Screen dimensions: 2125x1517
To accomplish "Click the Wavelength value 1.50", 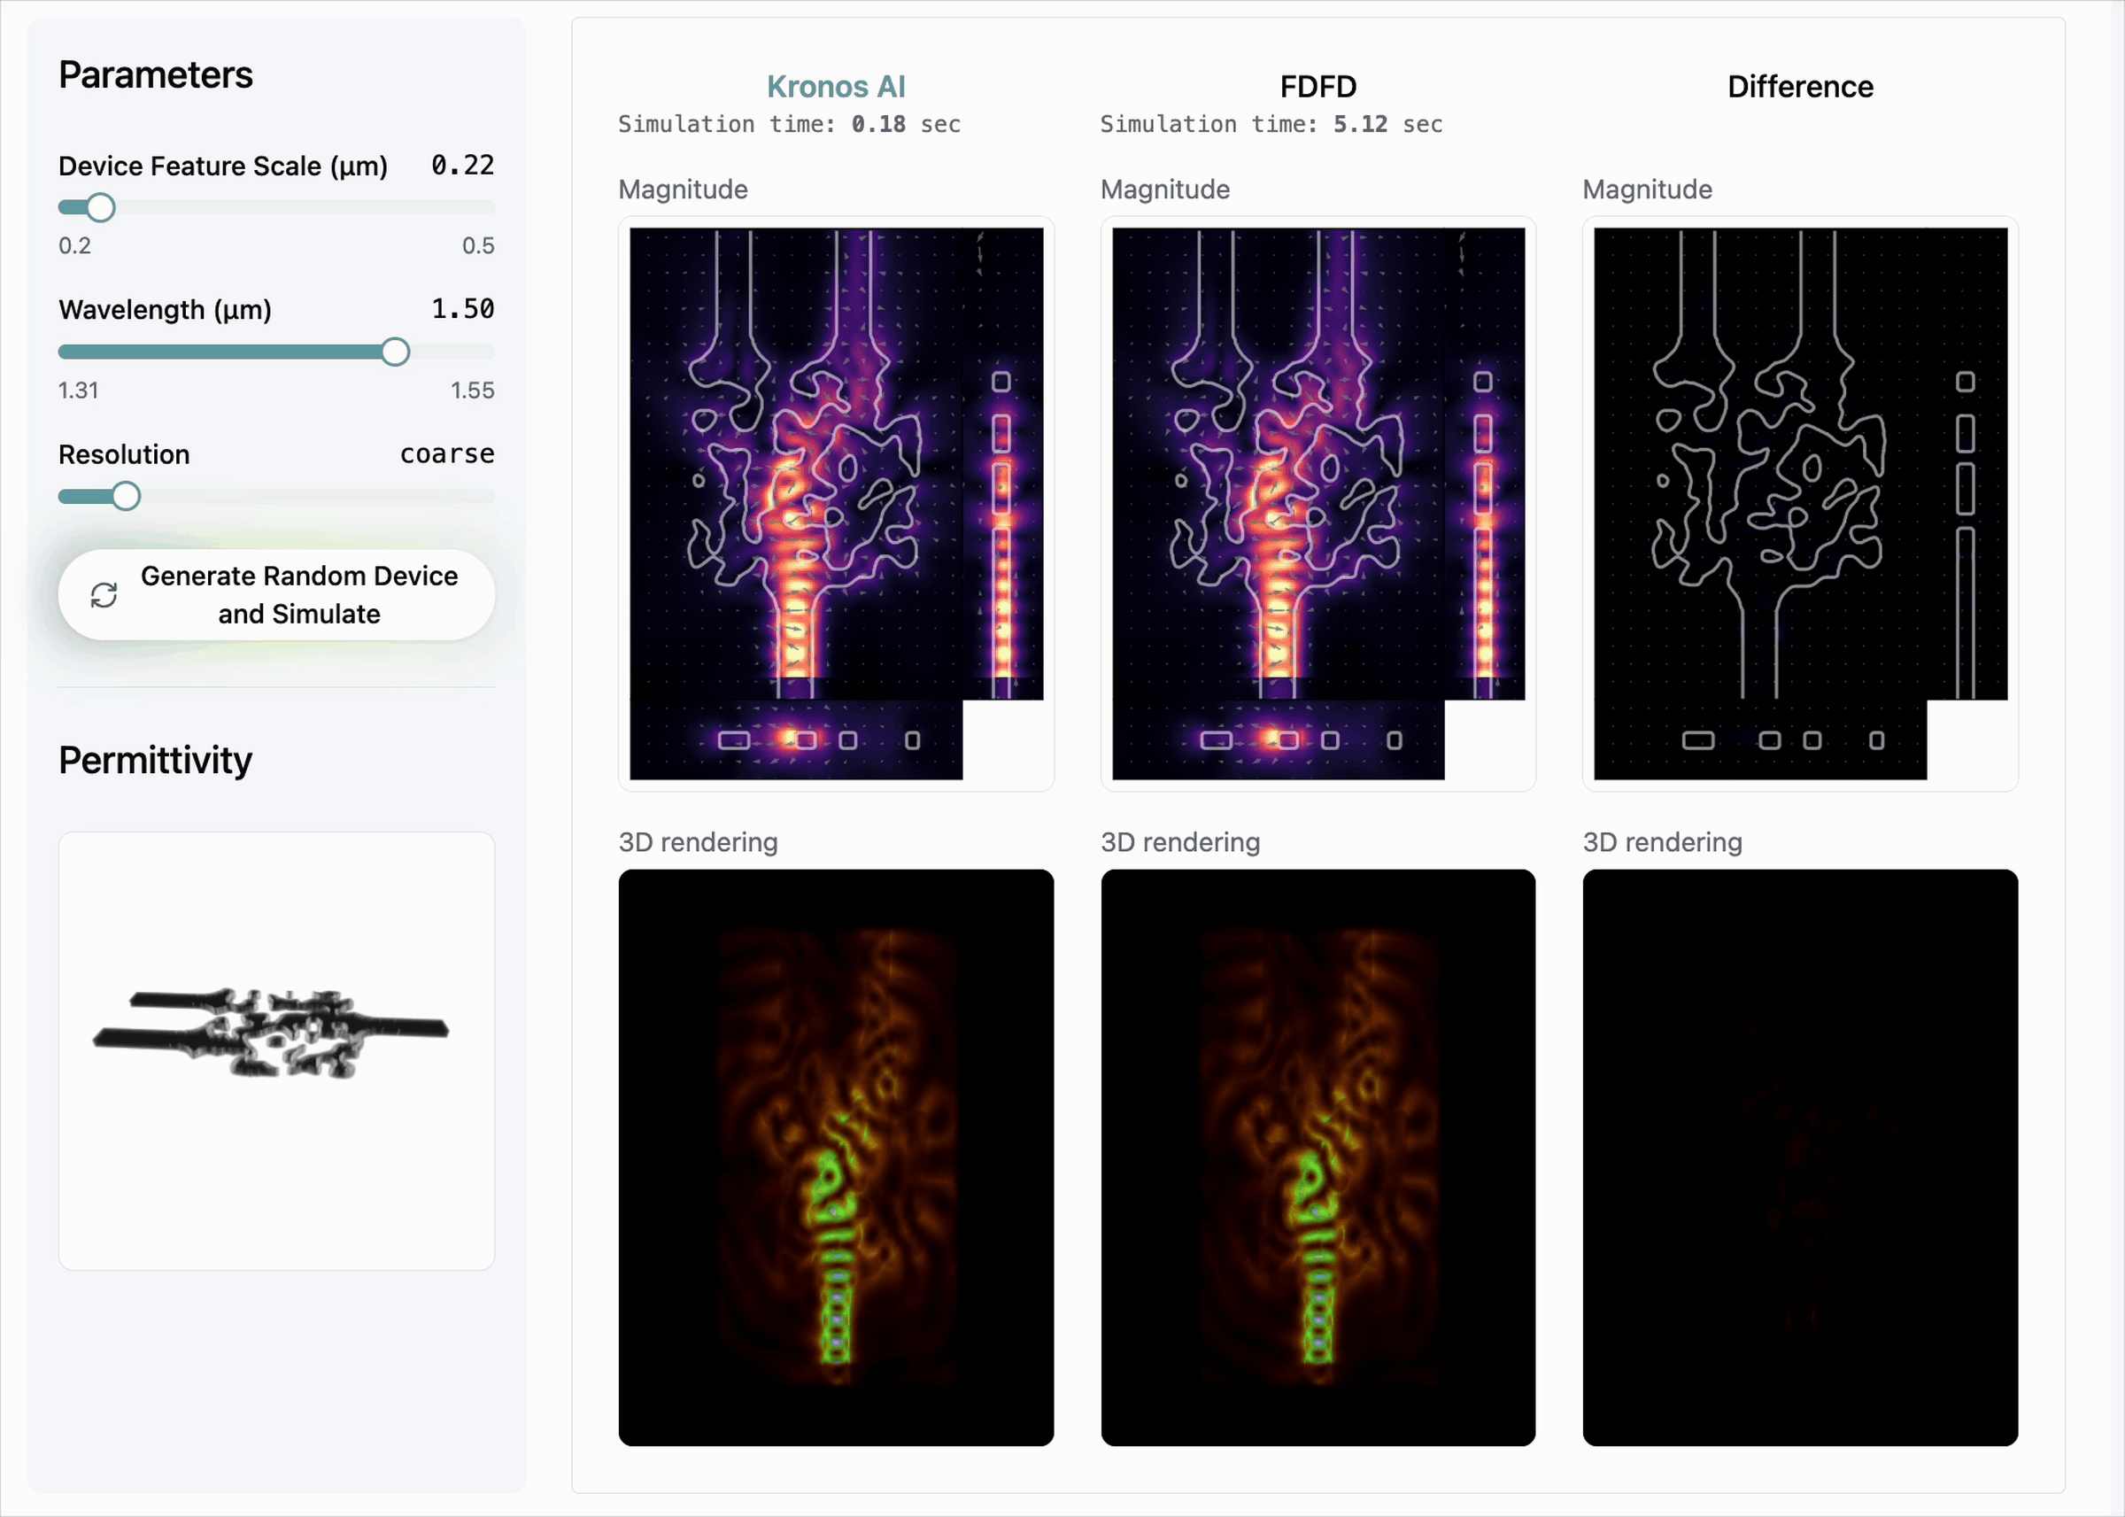I will pyautogui.click(x=462, y=309).
